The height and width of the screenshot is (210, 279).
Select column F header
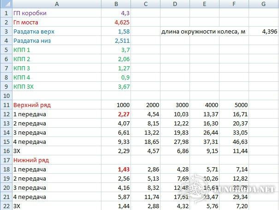(x=234, y=4)
